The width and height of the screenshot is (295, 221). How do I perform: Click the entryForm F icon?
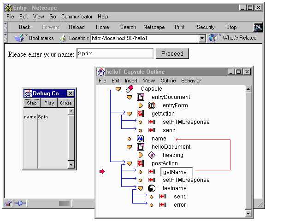(x=152, y=105)
